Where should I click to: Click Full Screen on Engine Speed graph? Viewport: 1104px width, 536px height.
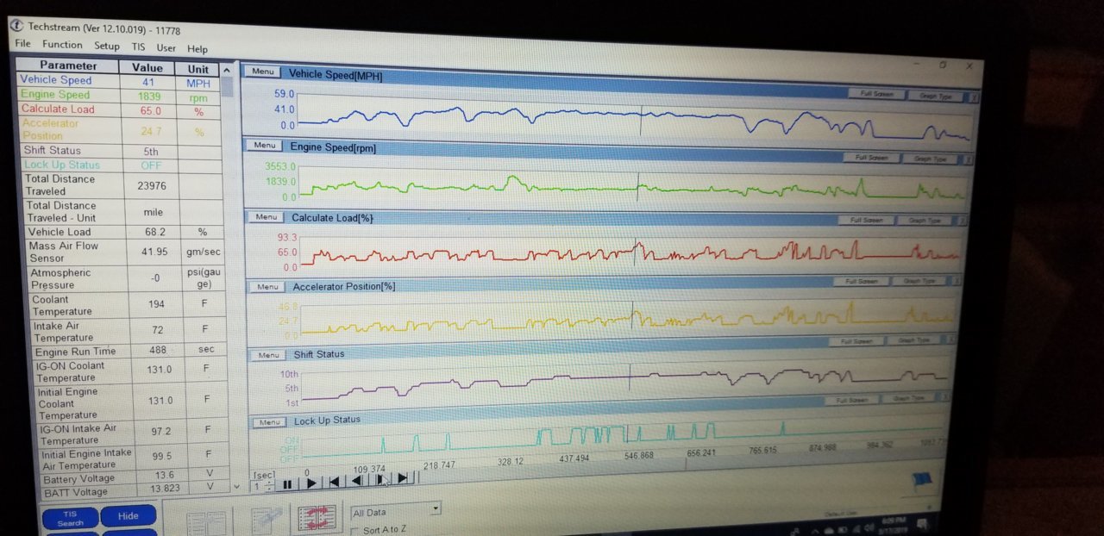(871, 158)
